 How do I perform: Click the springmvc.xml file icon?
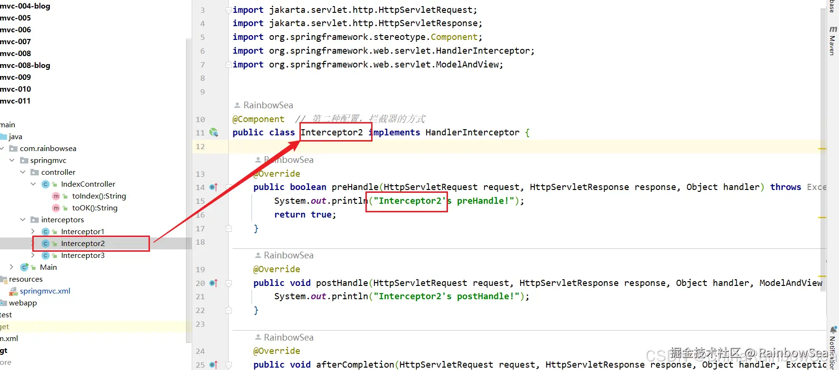[x=13, y=291]
